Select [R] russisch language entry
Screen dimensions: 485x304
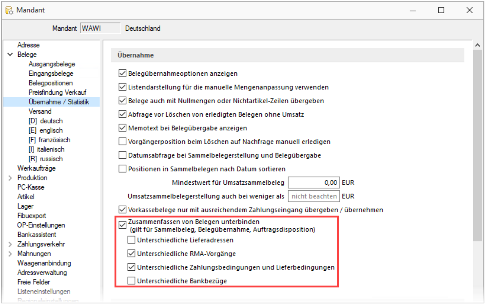click(x=46, y=159)
